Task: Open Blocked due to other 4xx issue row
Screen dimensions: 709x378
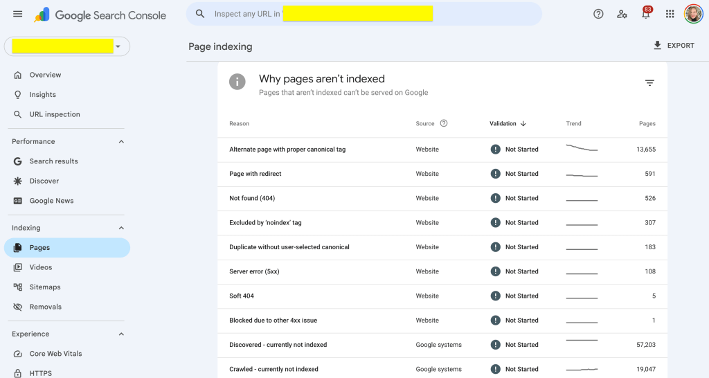Action: click(x=442, y=321)
